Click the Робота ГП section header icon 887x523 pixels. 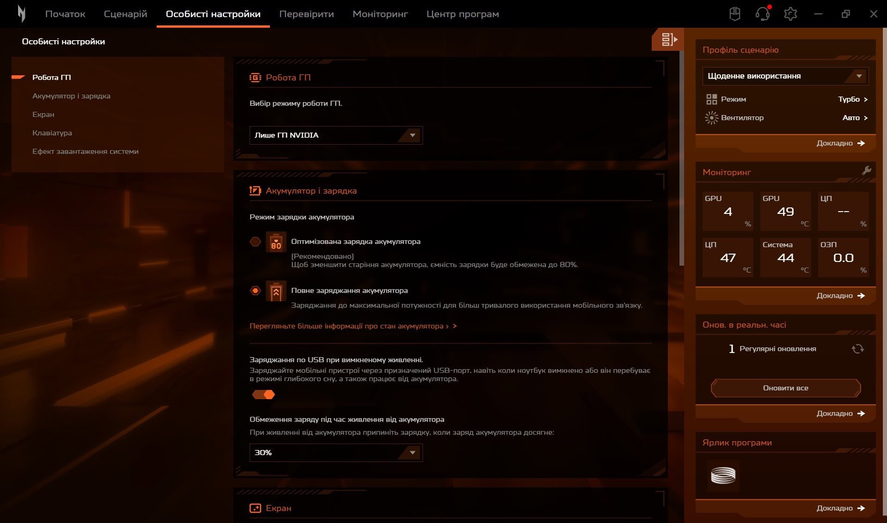pyautogui.click(x=255, y=78)
